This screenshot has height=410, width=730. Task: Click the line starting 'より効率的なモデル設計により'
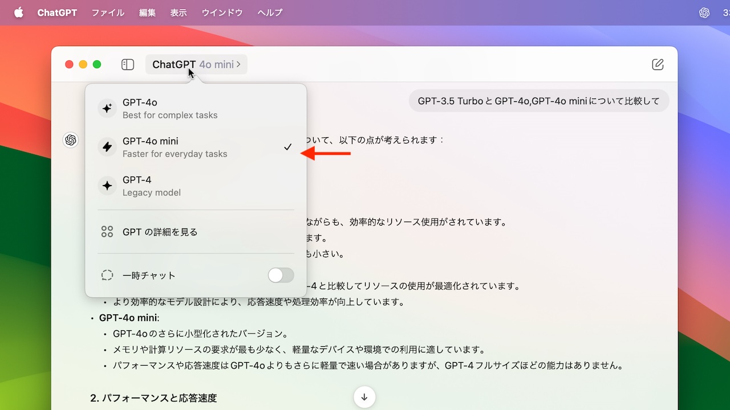[x=259, y=302]
